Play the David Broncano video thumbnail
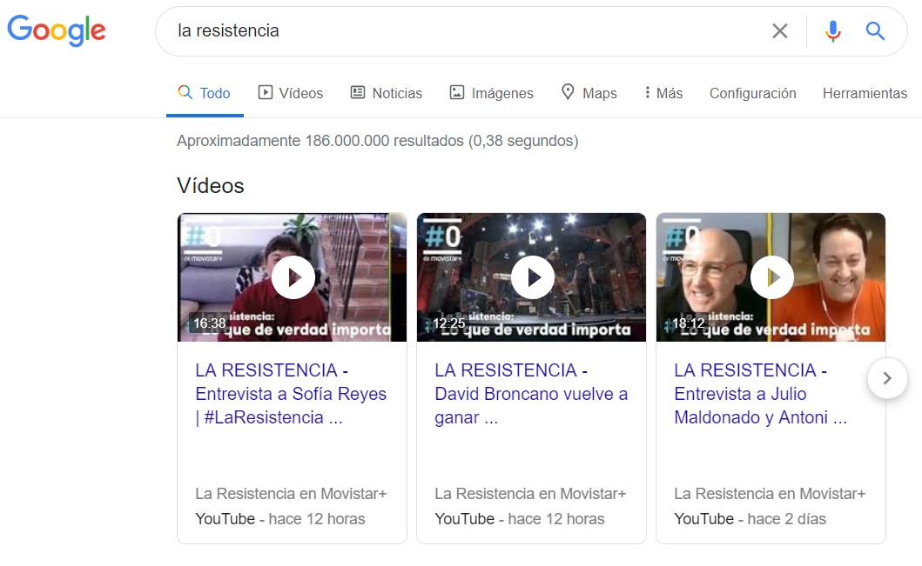The width and height of the screenshot is (922, 566). [532, 277]
